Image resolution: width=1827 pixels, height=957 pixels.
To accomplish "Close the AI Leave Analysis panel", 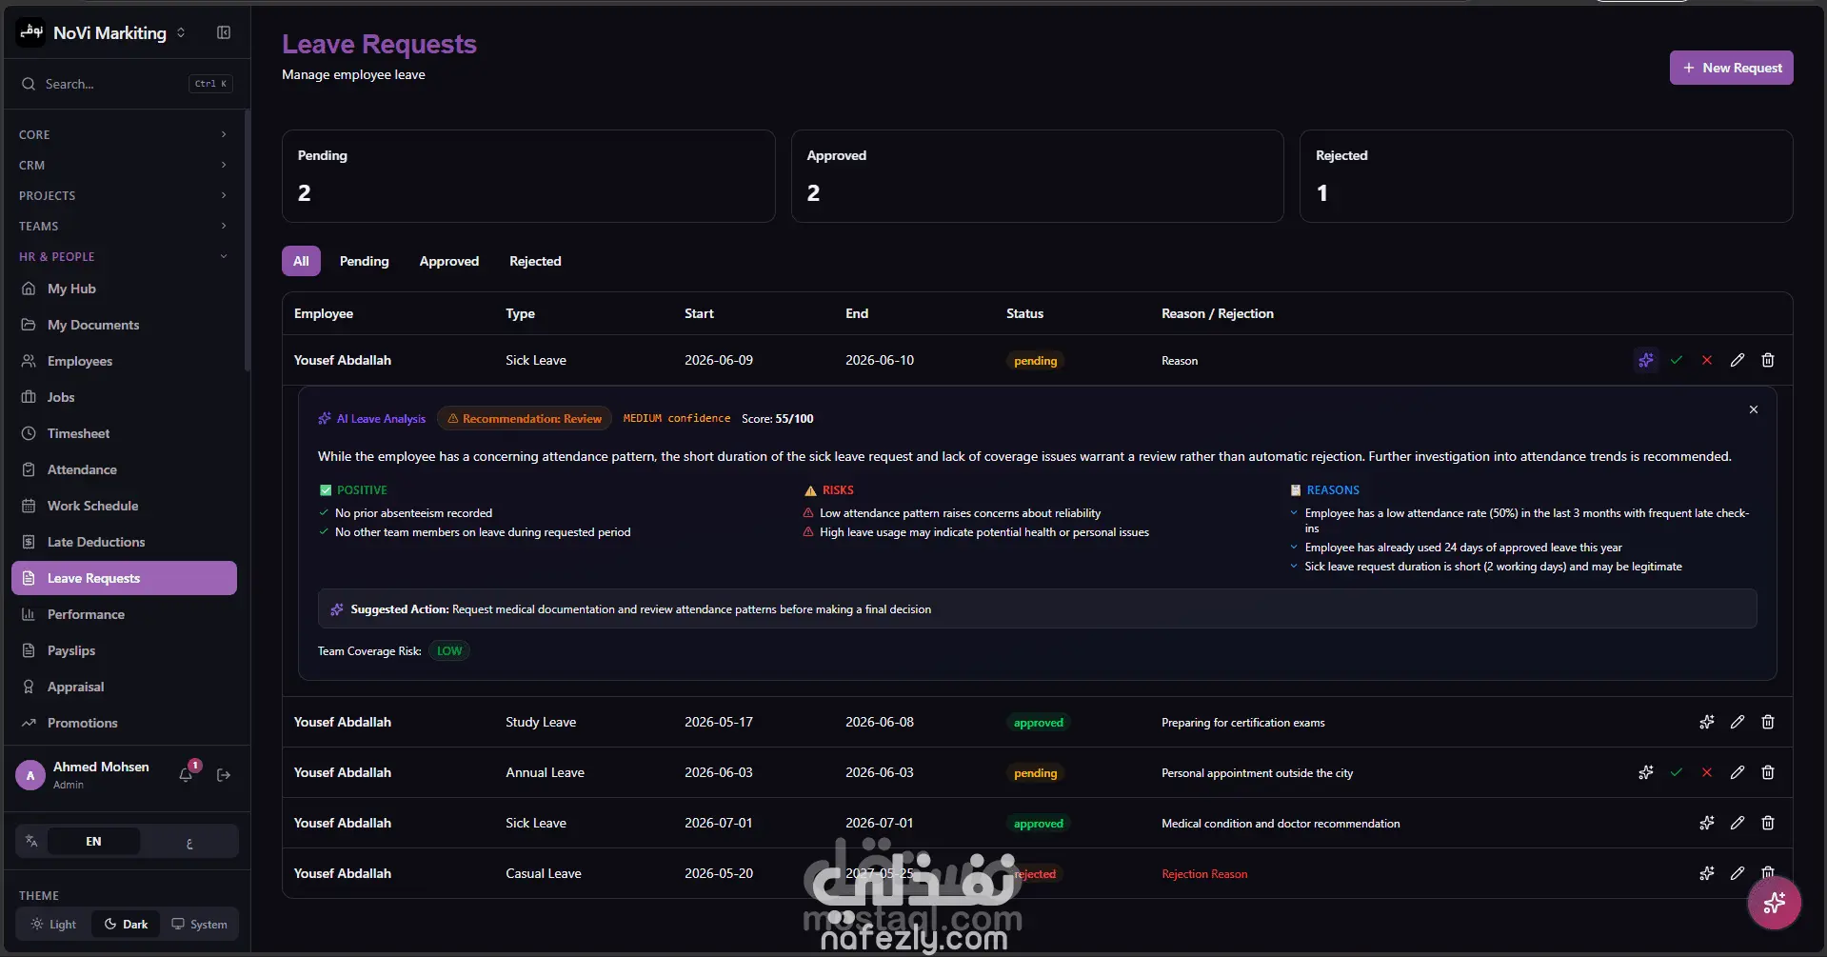I will [x=1754, y=409].
